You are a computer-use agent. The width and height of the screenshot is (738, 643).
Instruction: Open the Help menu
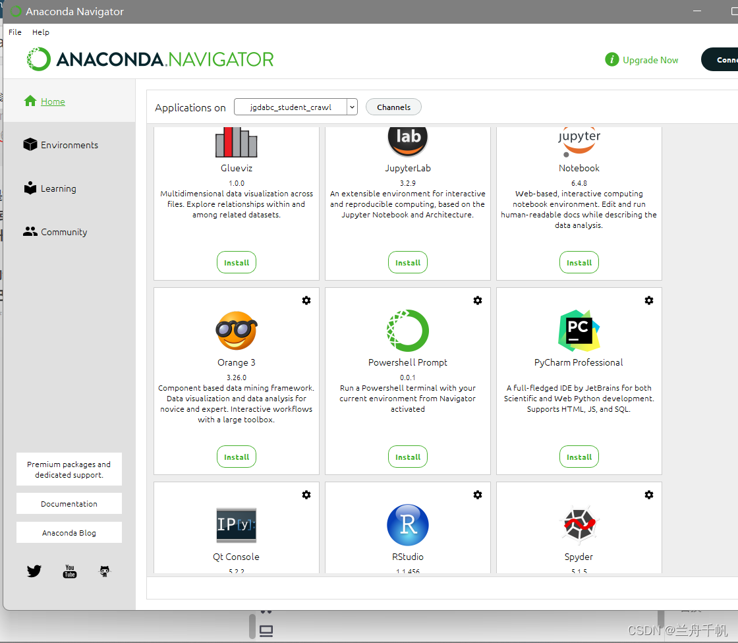[40, 32]
